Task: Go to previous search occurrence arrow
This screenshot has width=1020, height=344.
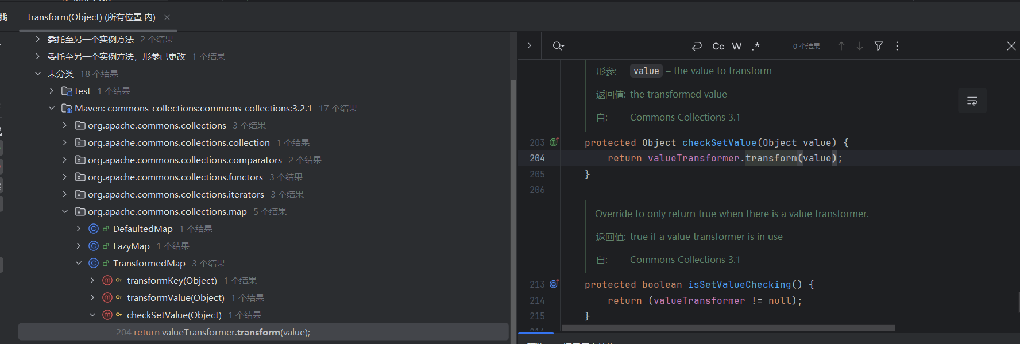Action: coord(841,46)
